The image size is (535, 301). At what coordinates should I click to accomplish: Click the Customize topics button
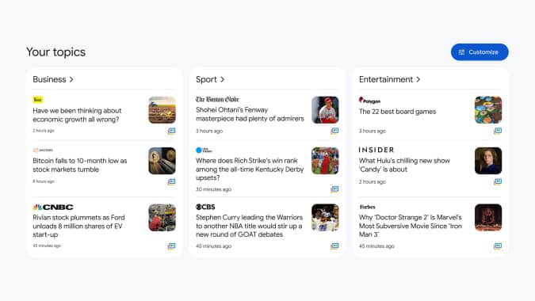[480, 52]
